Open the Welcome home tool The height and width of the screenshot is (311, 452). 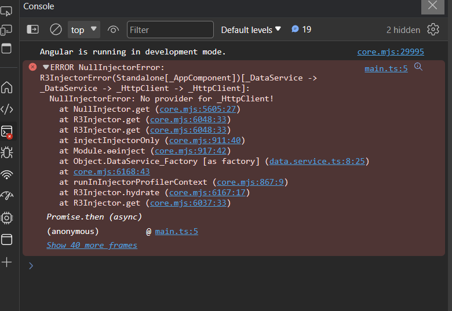click(7, 87)
